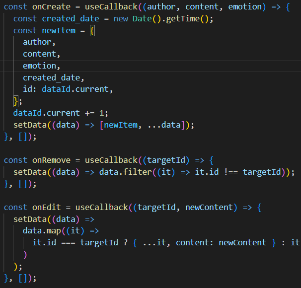Click the 'id:' key in newItem
The height and width of the screenshot is (288, 301).
point(30,89)
